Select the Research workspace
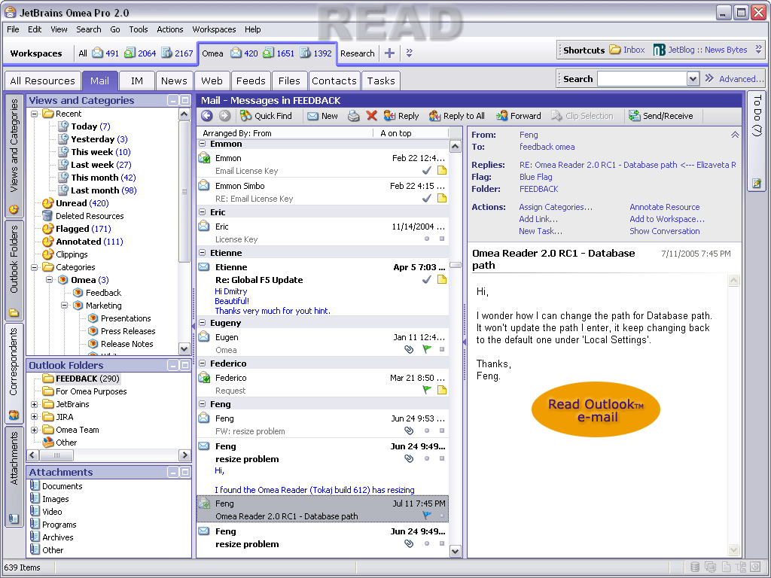The width and height of the screenshot is (771, 578). click(x=358, y=53)
